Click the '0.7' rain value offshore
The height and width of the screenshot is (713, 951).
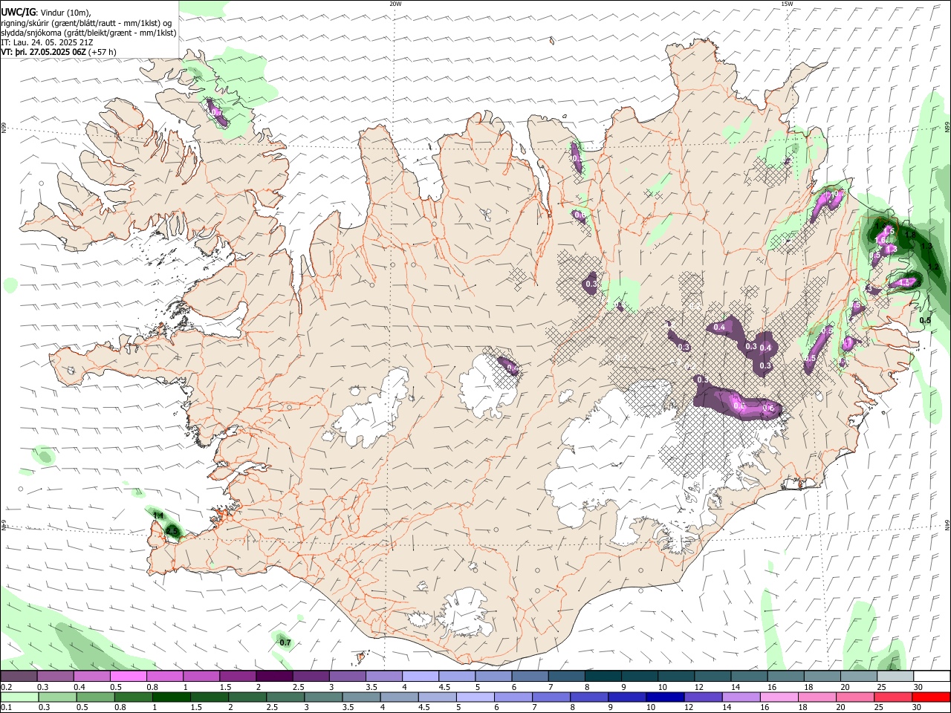pos(285,642)
